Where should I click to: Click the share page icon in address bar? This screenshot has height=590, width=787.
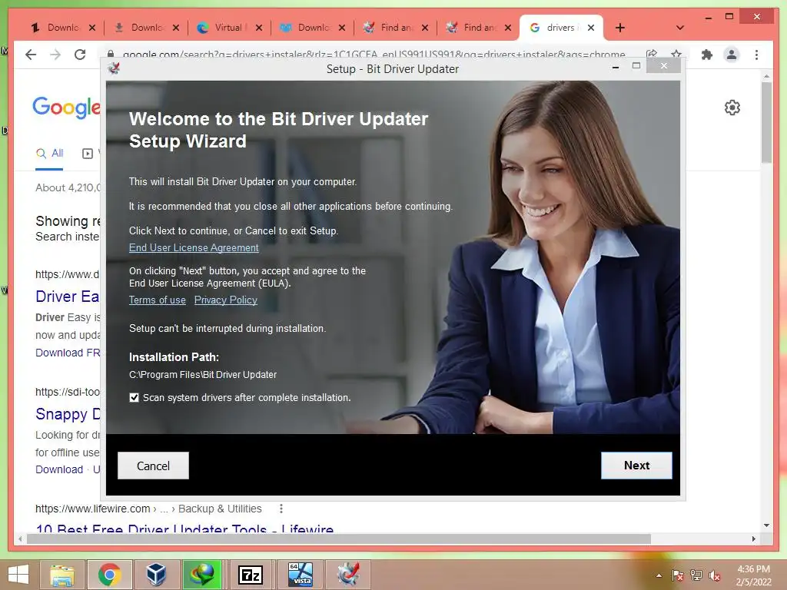coord(652,54)
